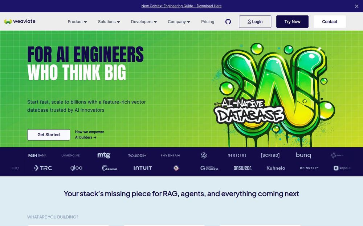363x226 pixels.
Task: Click the Login button
Action: coord(255,22)
